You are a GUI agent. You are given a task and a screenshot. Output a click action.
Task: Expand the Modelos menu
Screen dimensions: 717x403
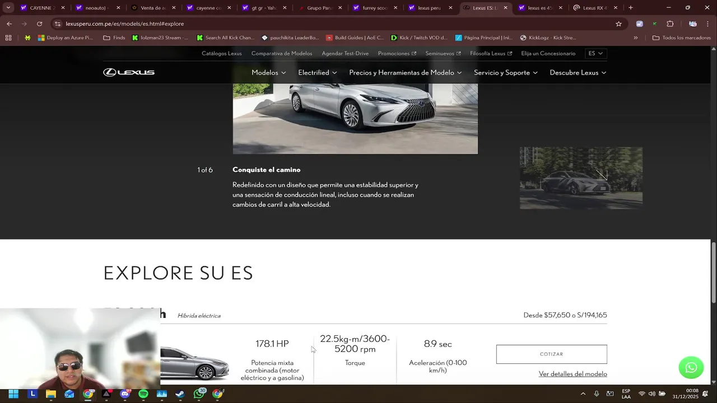269,73
